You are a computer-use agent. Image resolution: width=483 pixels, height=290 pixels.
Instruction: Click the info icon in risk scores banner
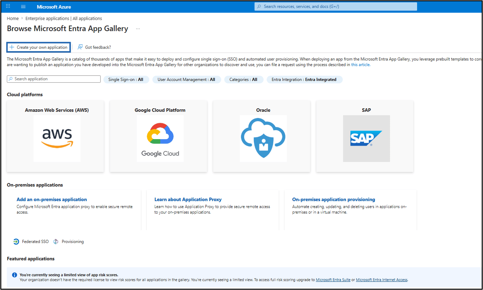[x=14, y=275]
